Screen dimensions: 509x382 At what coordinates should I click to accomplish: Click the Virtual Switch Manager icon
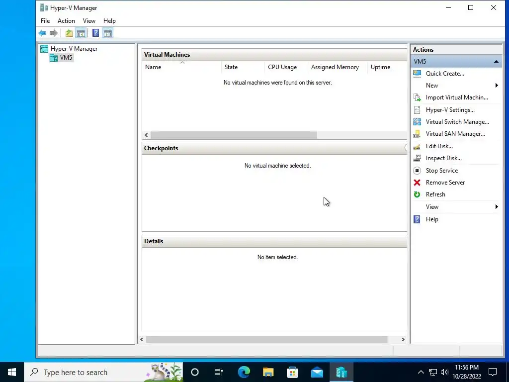pos(417,122)
